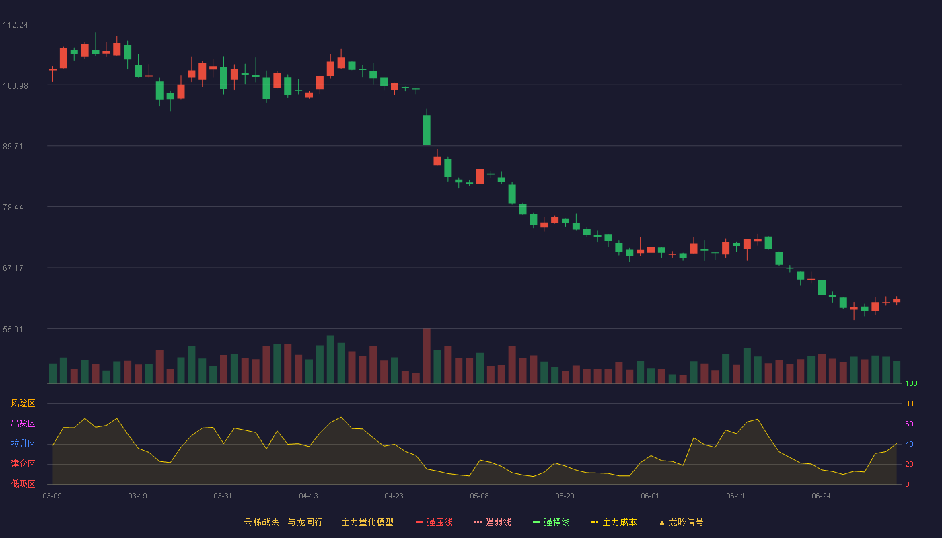Toggle the 强弱线 legend entry
This screenshot has width=942, height=538.
click(x=493, y=522)
